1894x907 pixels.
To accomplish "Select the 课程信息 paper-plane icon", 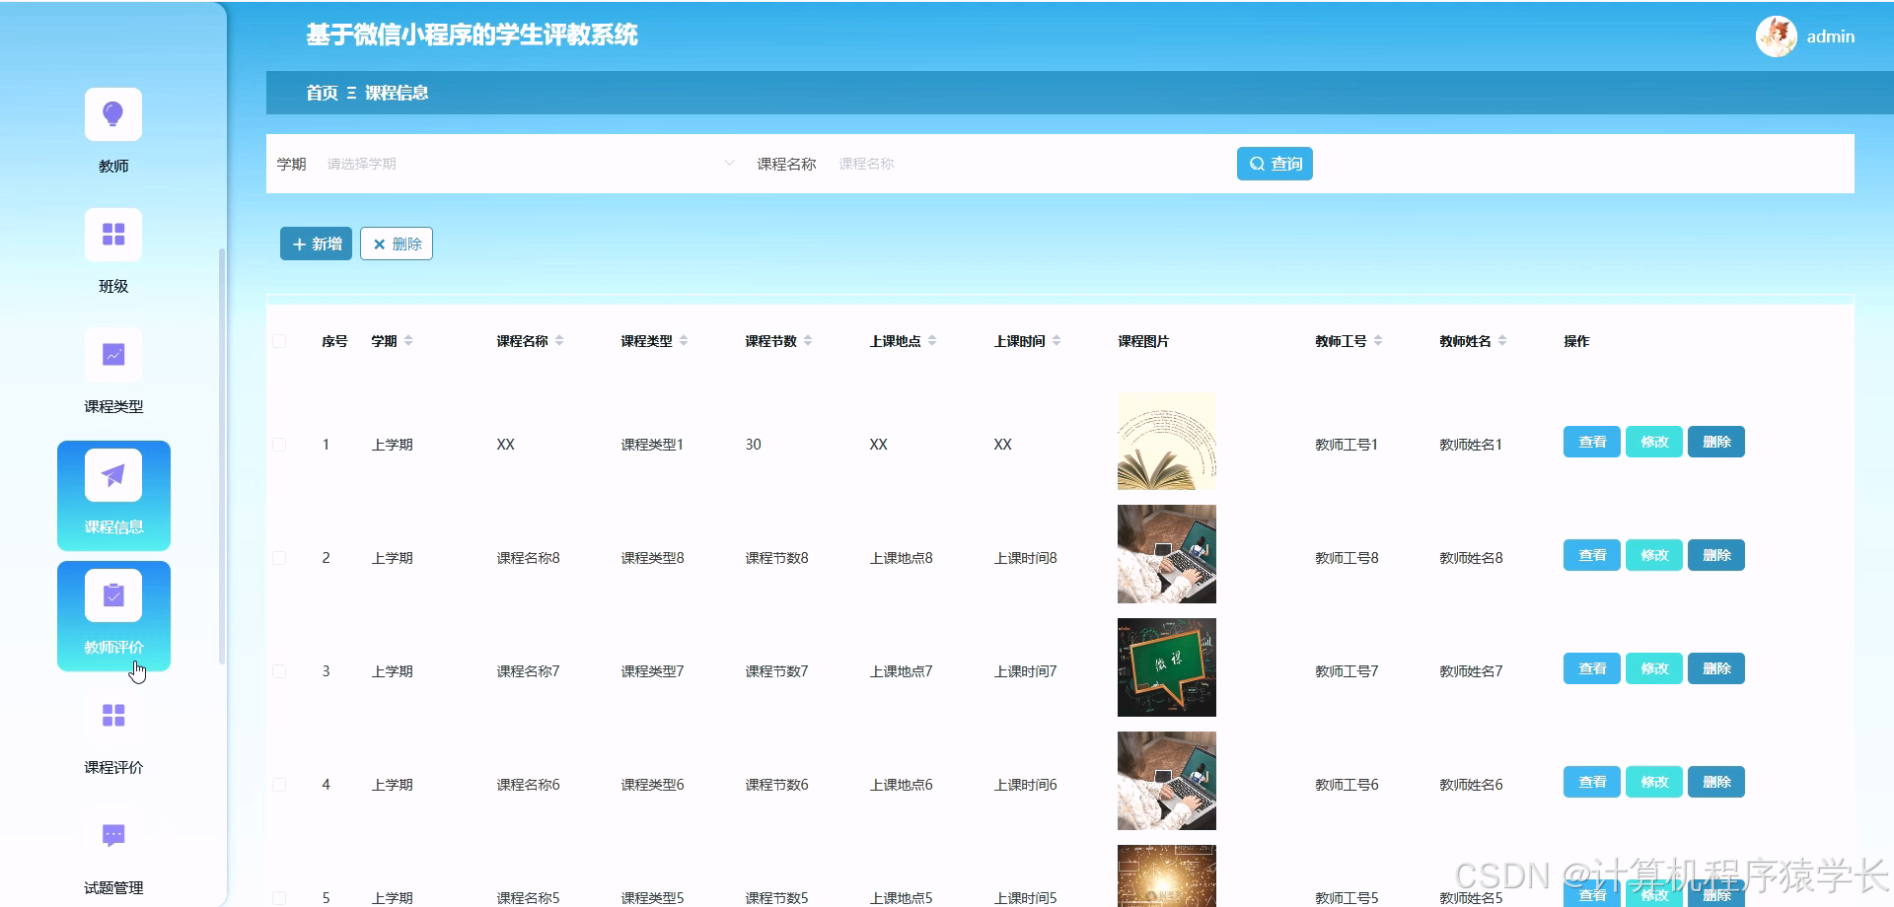I will click(x=112, y=475).
